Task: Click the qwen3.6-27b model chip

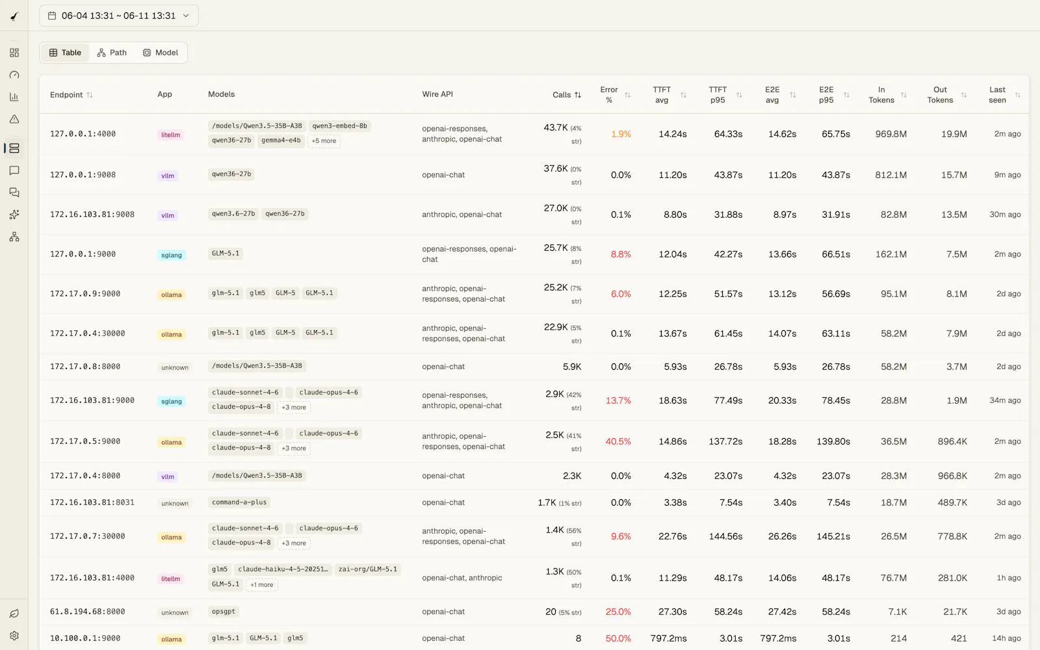Action: (233, 214)
